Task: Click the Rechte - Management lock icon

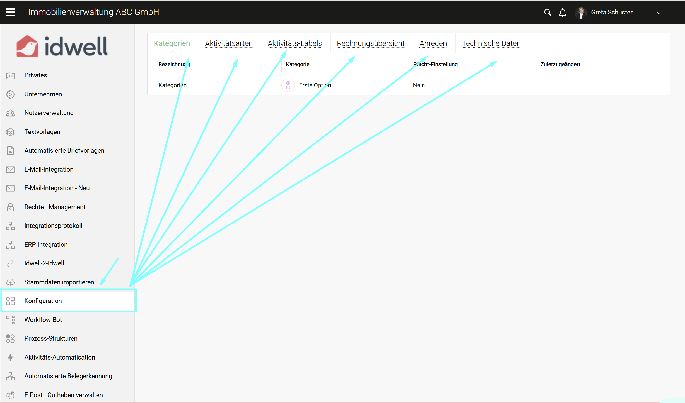Action: (10, 207)
